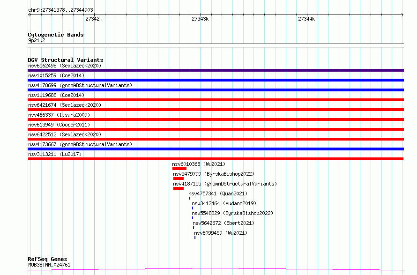
Task: Click the nsv1019688 (Coe2014) label
Action: (56, 95)
